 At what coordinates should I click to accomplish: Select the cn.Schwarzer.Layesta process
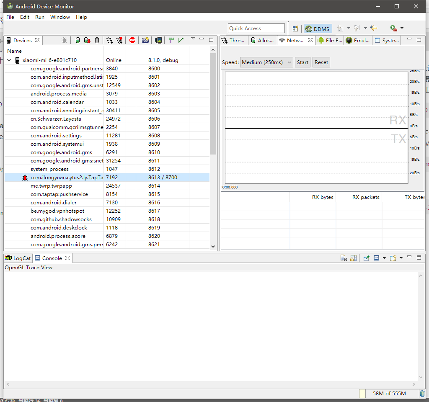(x=107, y=119)
